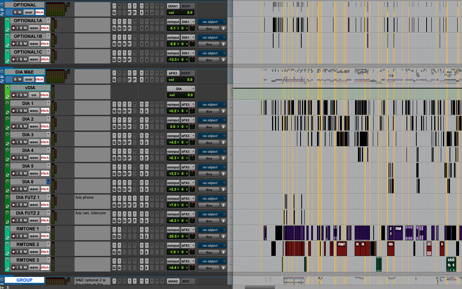
Task: Record-enable the DIA 1 track
Action: 14,111
